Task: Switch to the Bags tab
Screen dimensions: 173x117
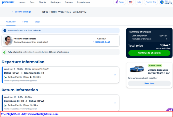Action: (x=37, y=22)
